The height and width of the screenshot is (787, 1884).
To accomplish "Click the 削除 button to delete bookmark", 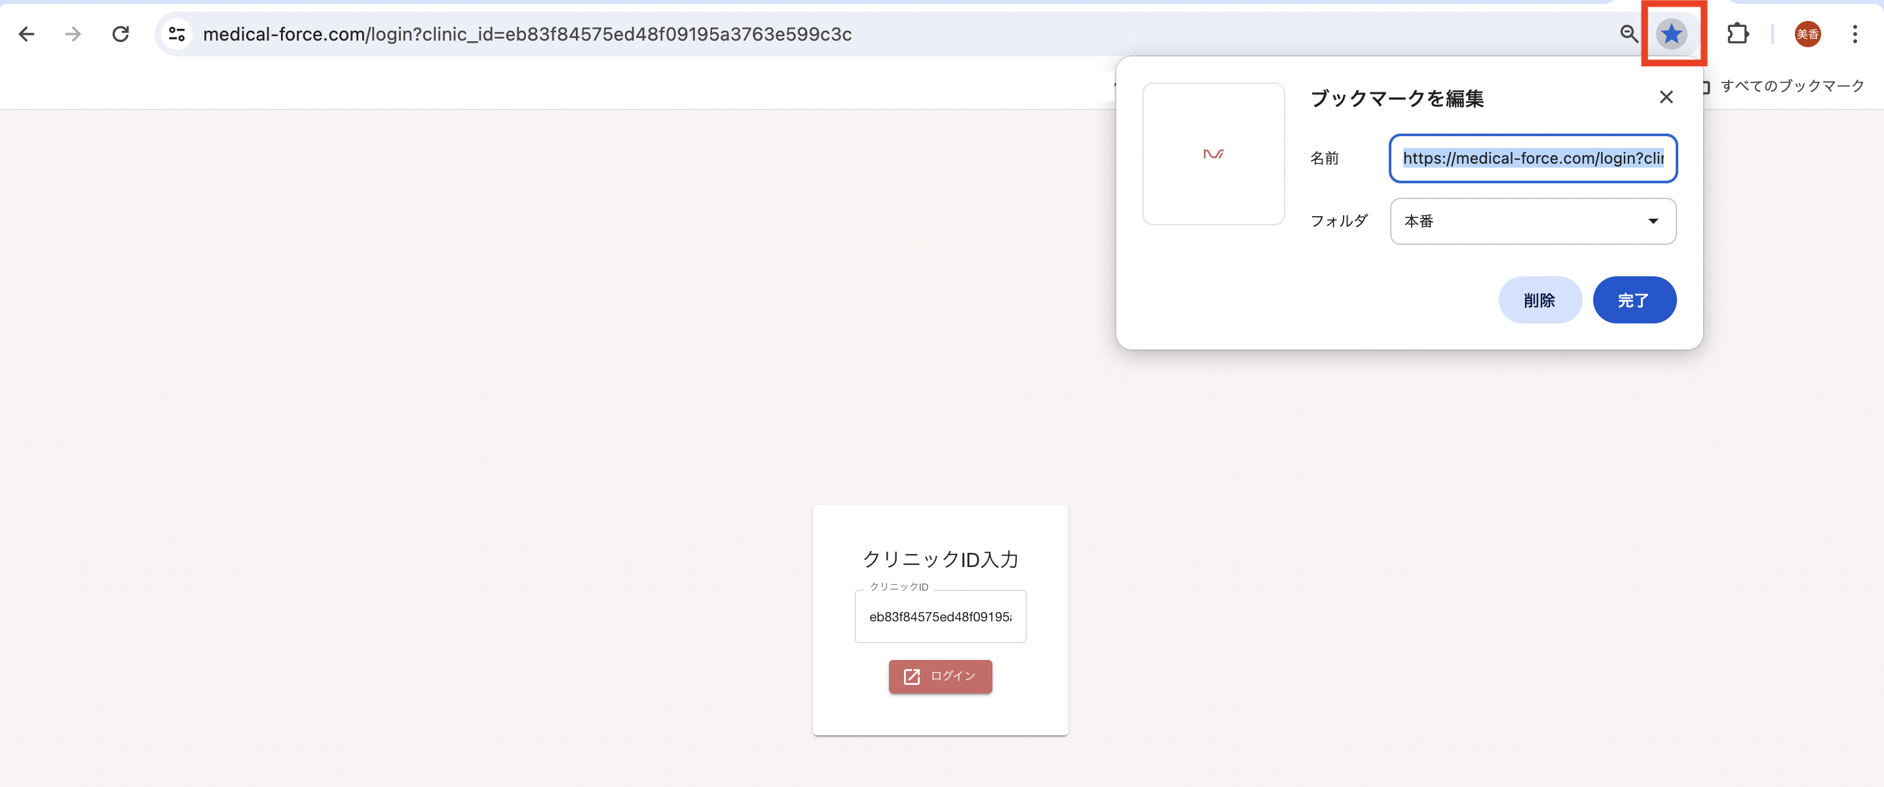I will click(1539, 300).
